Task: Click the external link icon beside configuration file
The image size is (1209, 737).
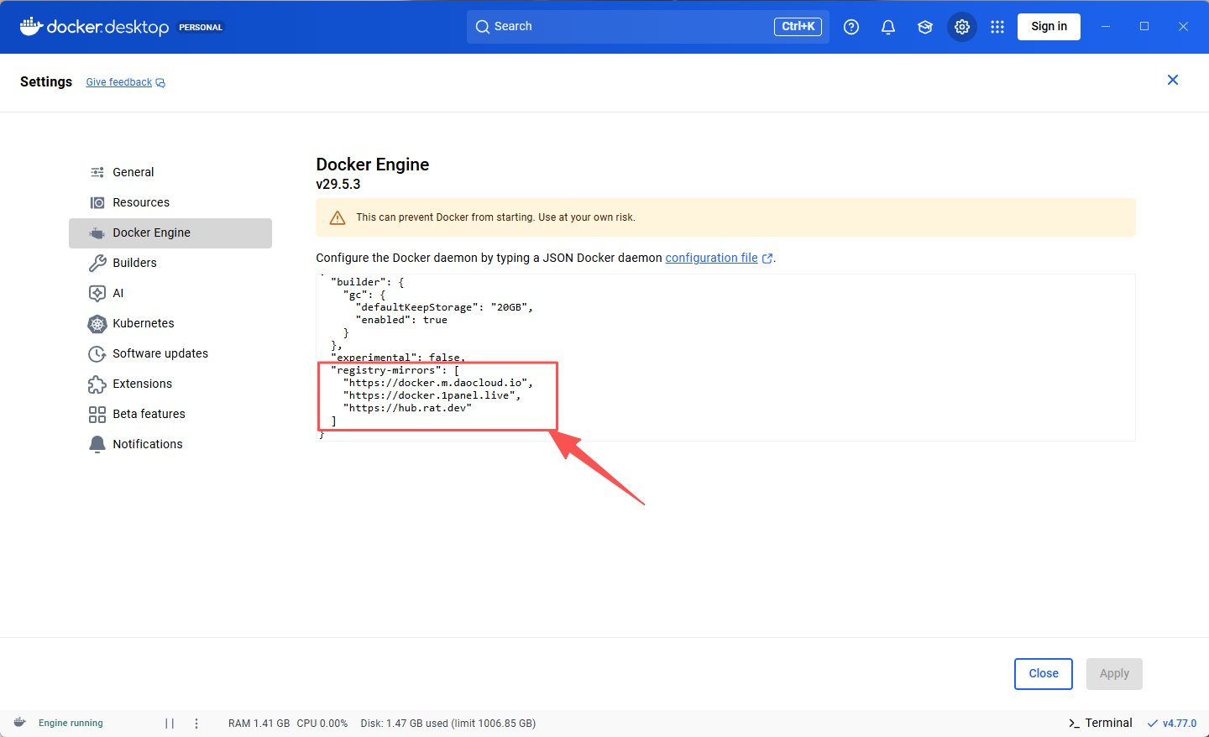Action: (767, 259)
